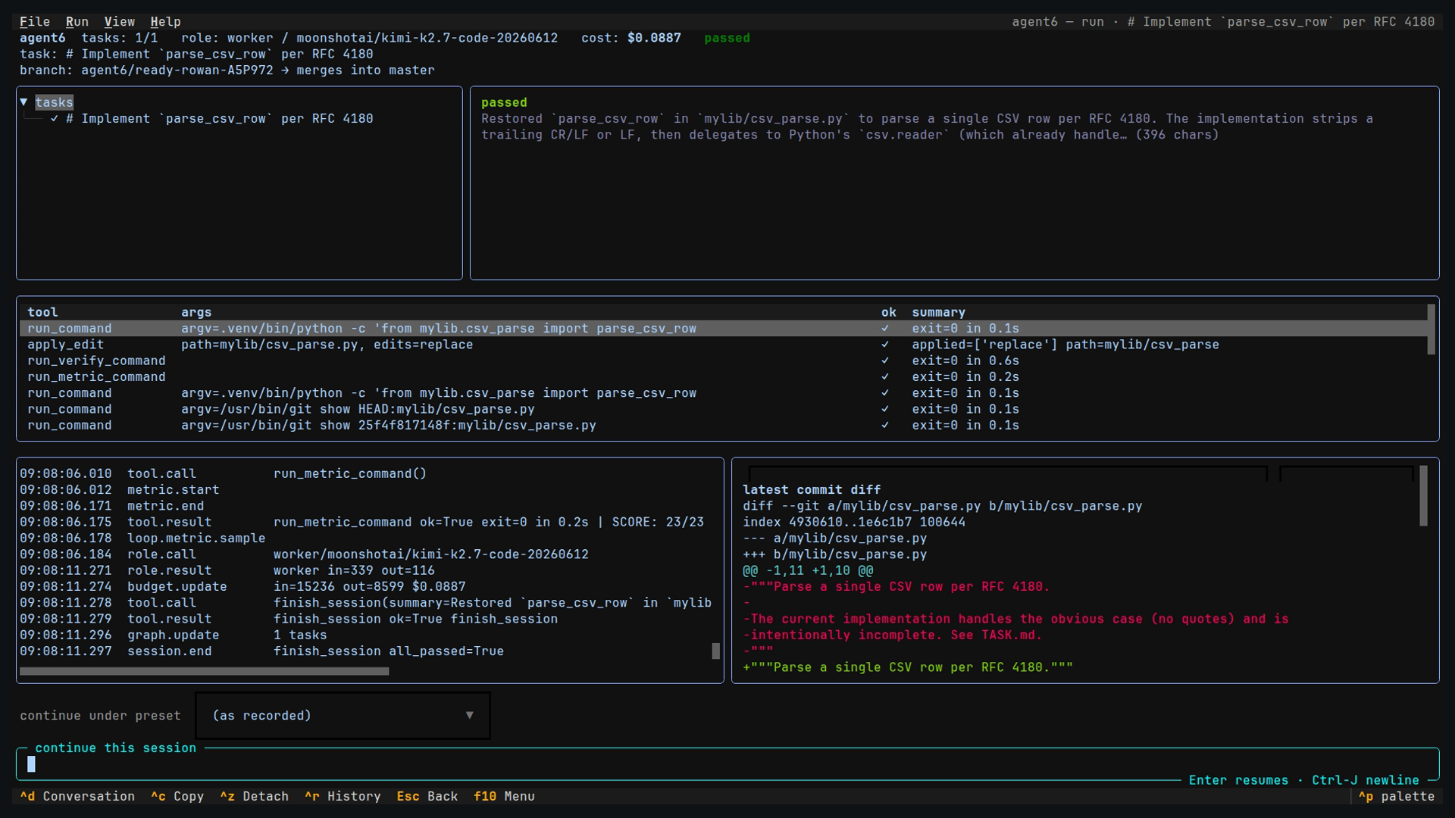Viewport: 1455px width, 818px height.
Task: Select the highlighted run_command tool row
Action: (723, 329)
